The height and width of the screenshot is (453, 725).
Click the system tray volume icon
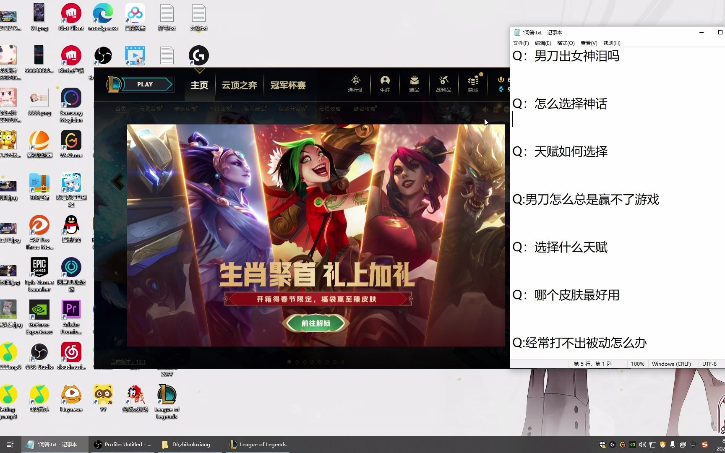(x=643, y=445)
